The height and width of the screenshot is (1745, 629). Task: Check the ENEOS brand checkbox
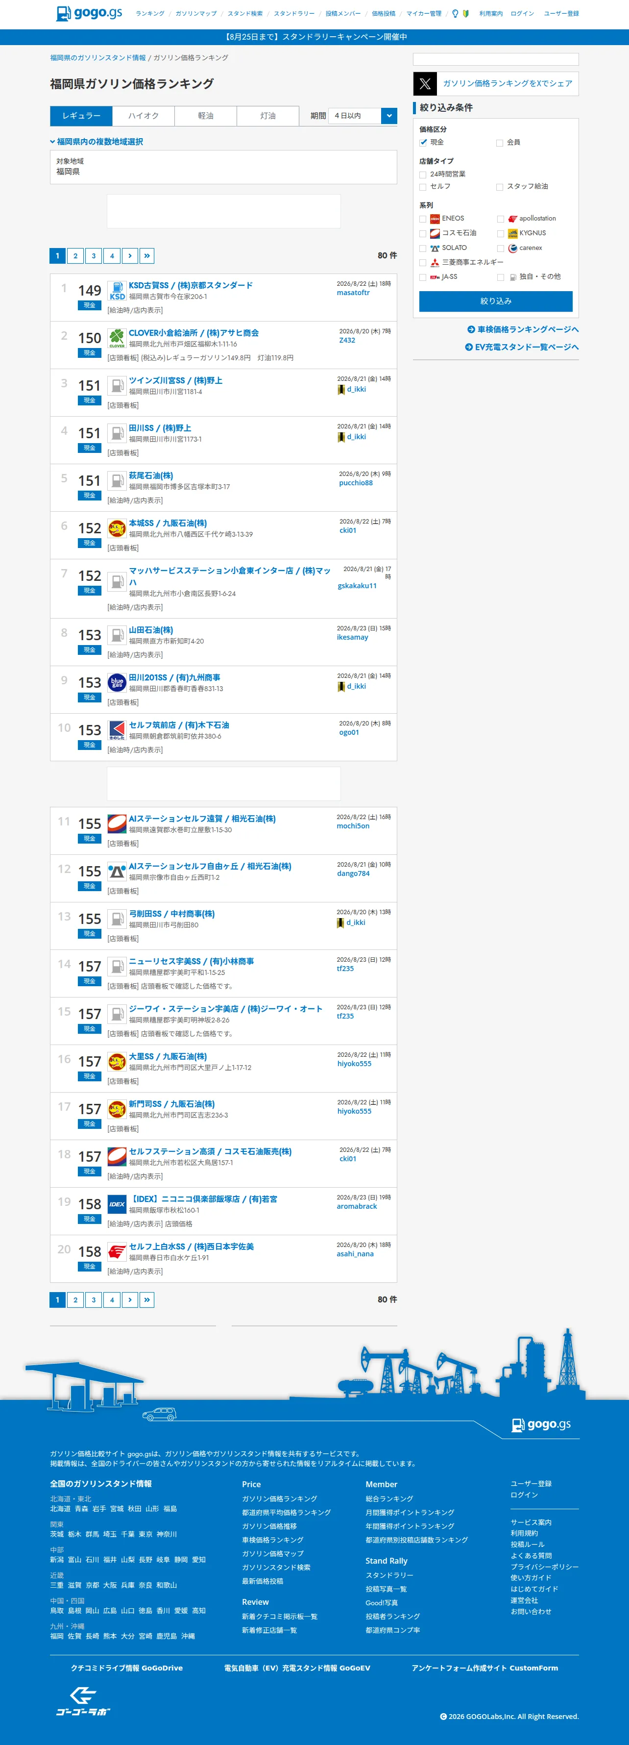(x=423, y=219)
